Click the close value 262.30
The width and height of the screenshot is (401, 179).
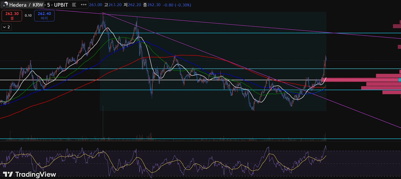(x=154, y=5)
